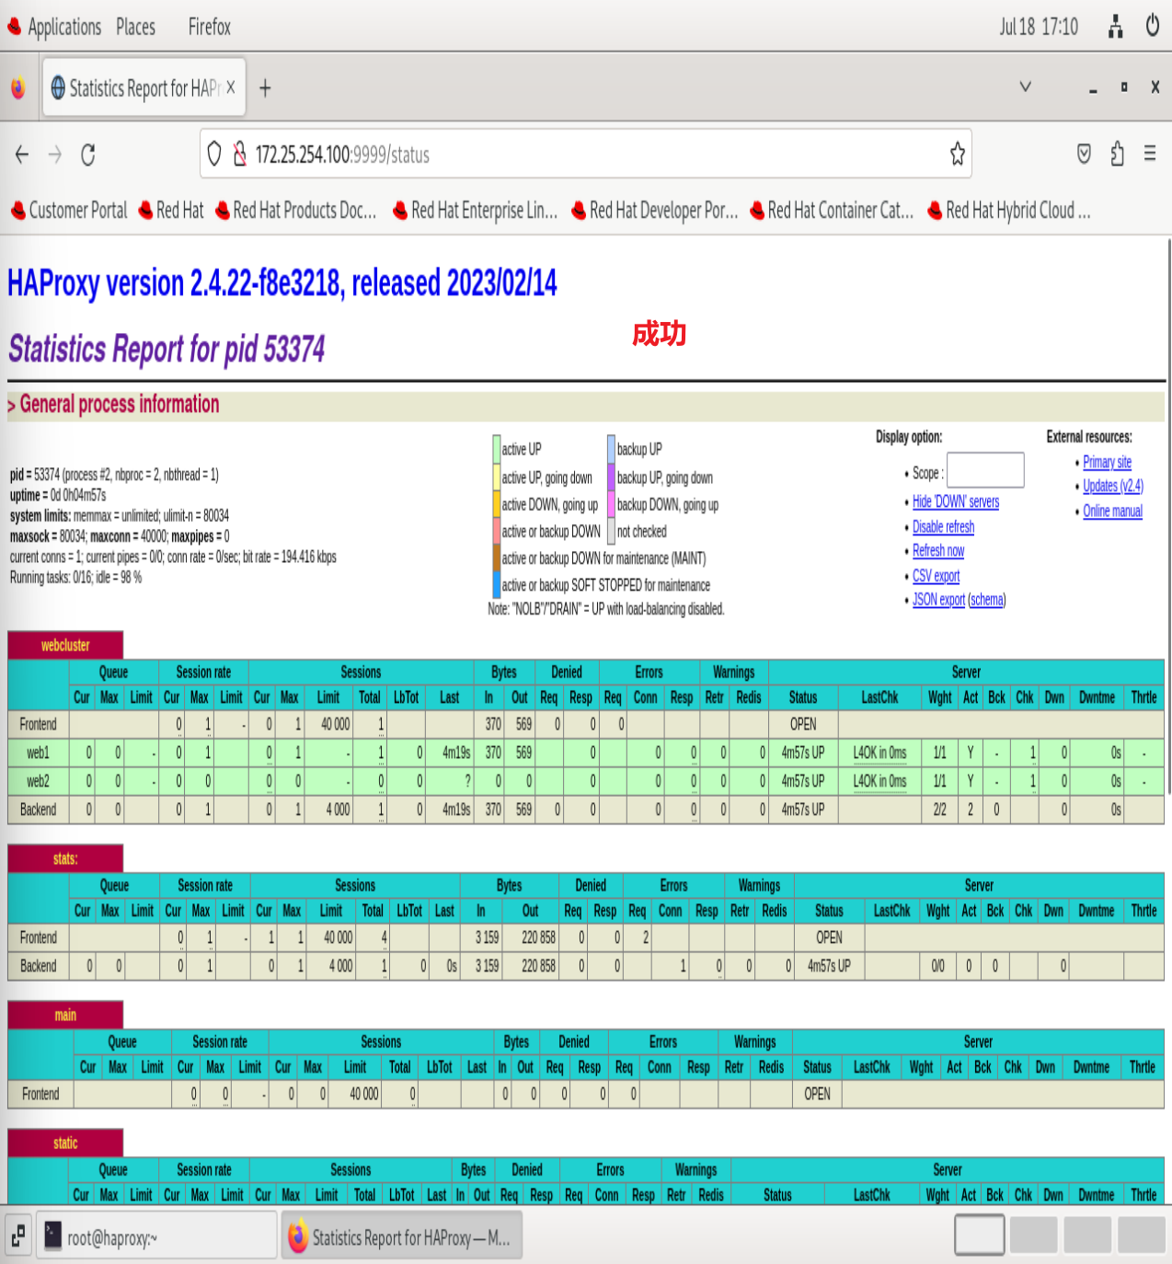Viewport: 1172px width, 1264px height.
Task: Open the JSON schema link
Action: tap(987, 599)
